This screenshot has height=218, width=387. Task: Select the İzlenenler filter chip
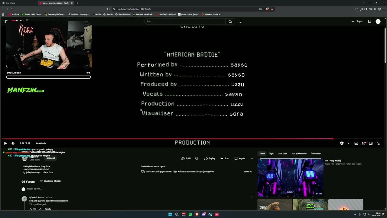click(x=316, y=154)
